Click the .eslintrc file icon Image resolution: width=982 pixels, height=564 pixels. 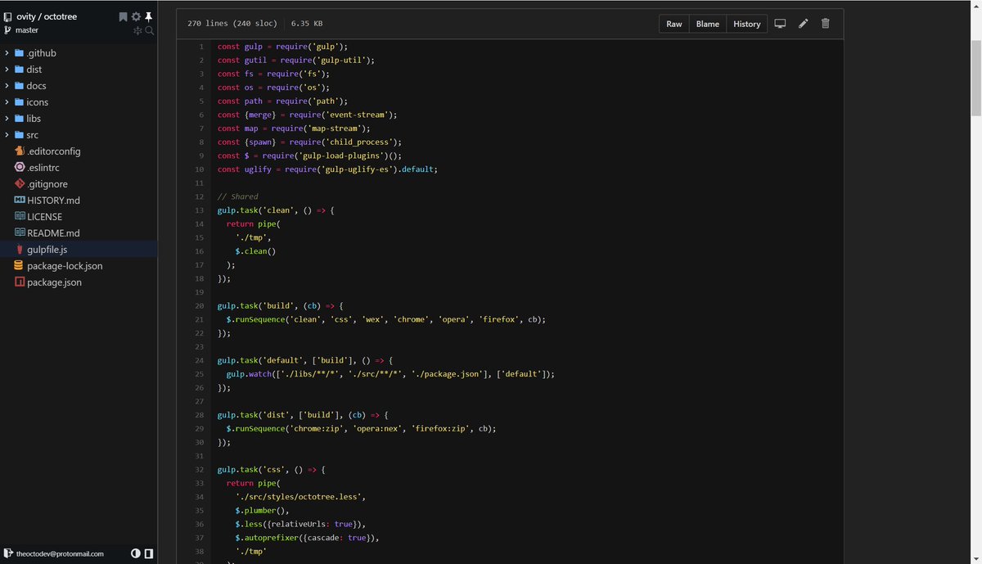pyautogui.click(x=20, y=168)
